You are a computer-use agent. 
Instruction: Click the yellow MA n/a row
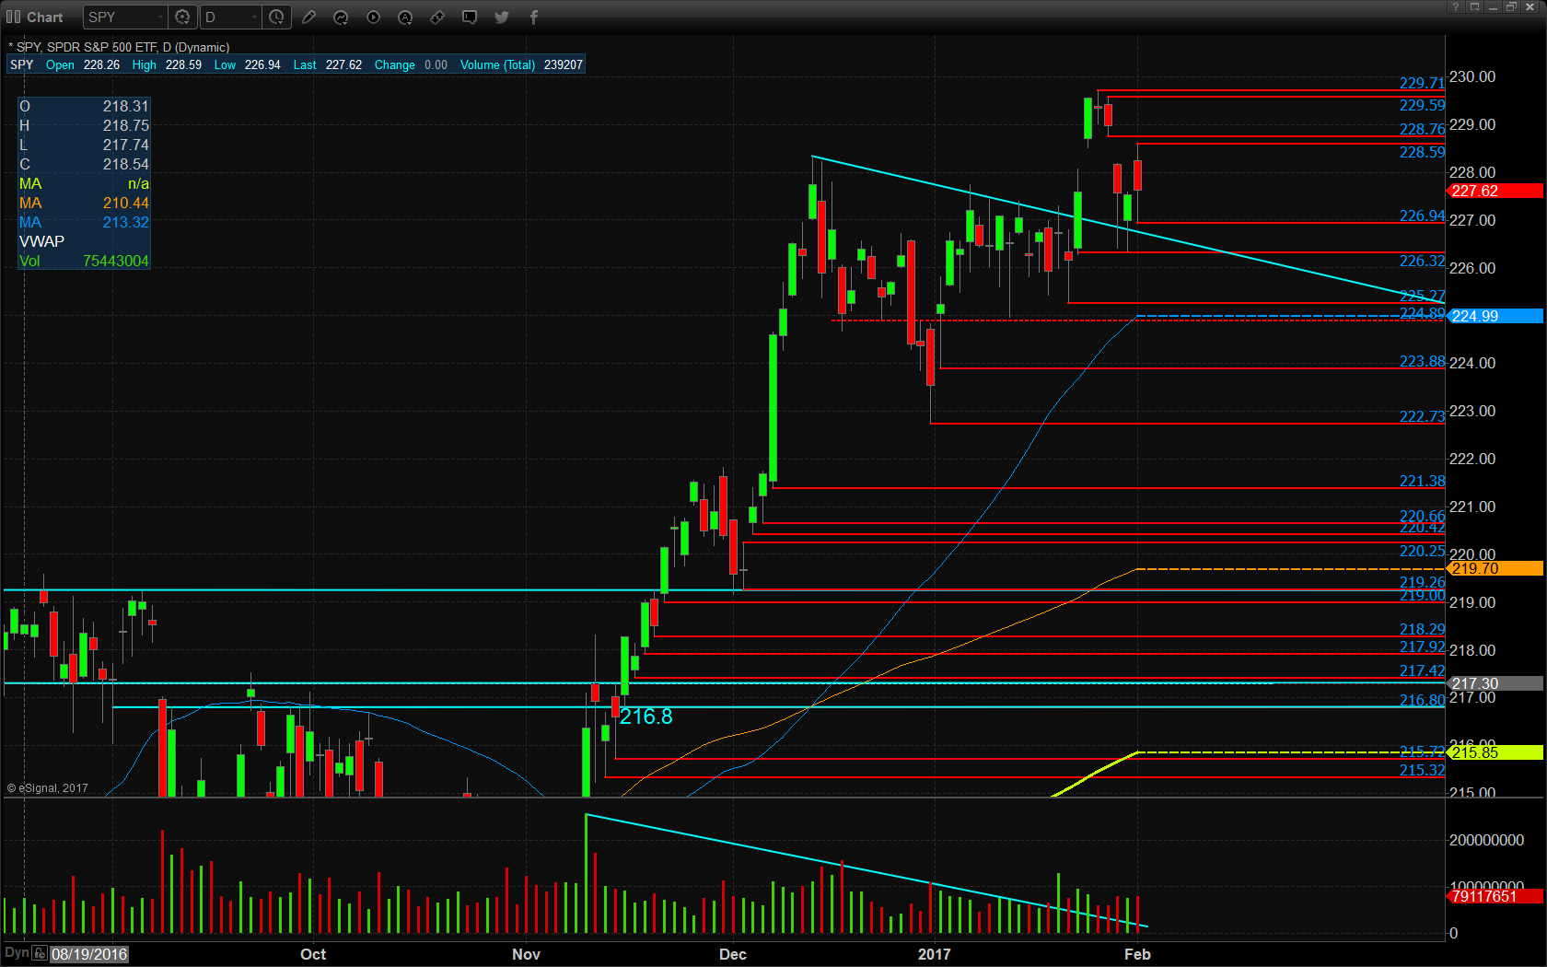click(x=84, y=183)
